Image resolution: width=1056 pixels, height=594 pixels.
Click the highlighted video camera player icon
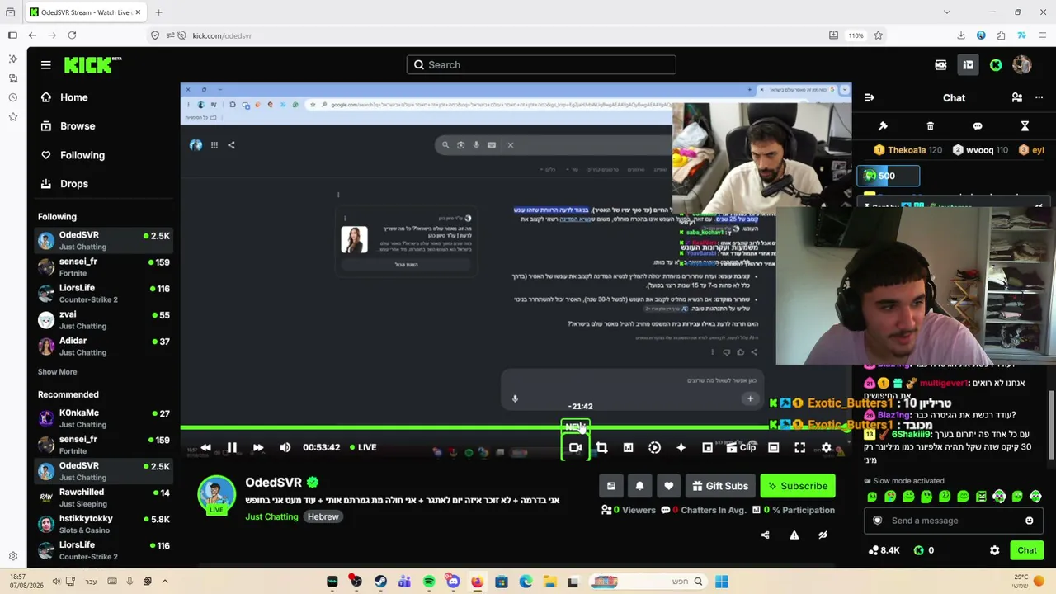[x=575, y=447]
